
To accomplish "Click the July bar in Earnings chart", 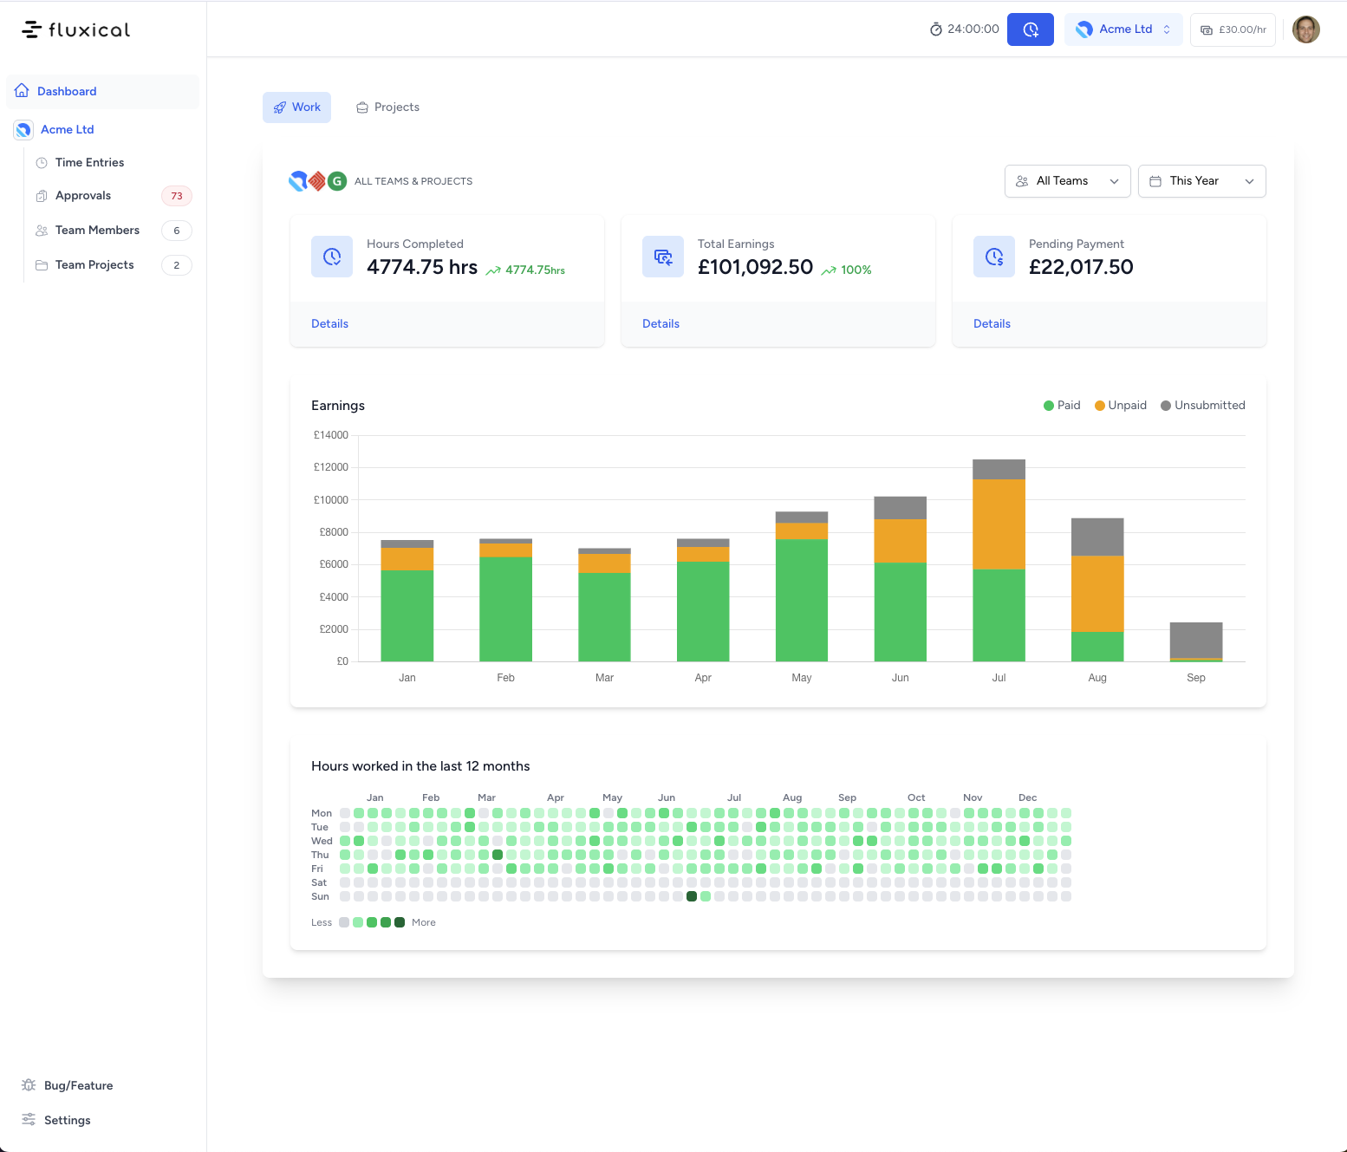I will [x=999, y=563].
